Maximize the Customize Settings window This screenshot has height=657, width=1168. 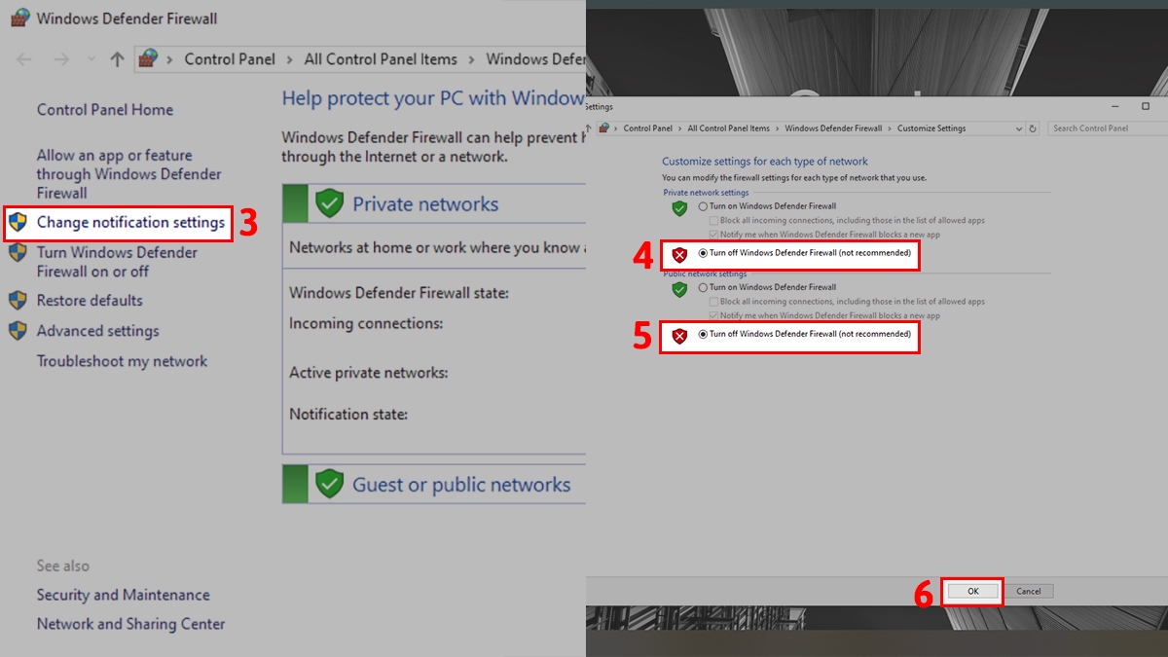1146,106
